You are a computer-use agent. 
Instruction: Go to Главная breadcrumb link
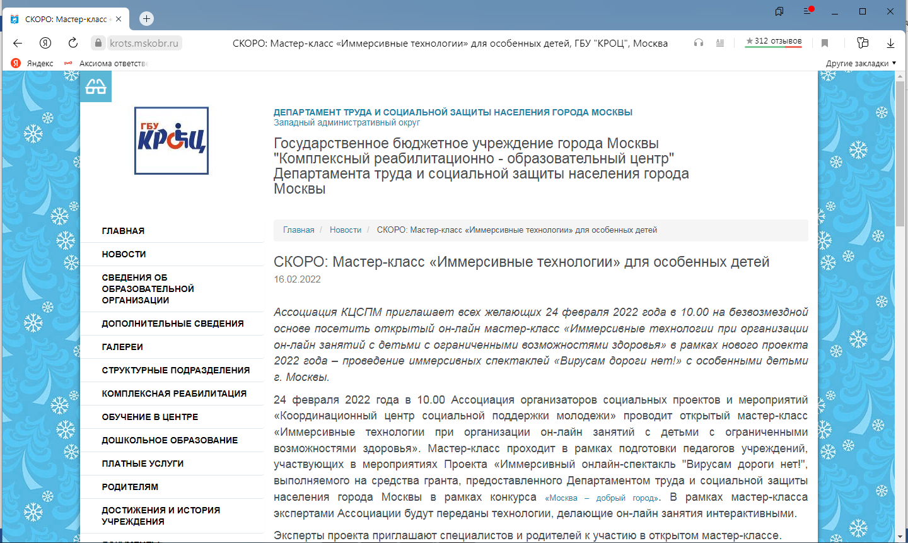tap(298, 230)
